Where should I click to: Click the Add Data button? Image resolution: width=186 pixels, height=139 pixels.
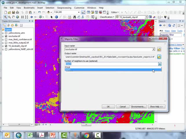click(48, 12)
